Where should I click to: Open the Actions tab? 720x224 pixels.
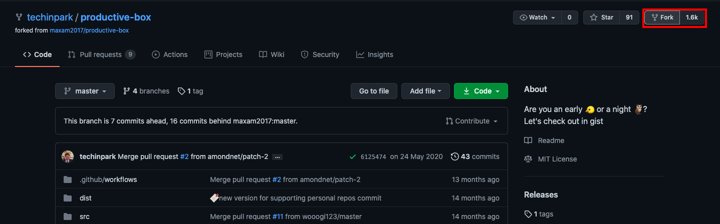tap(170, 54)
